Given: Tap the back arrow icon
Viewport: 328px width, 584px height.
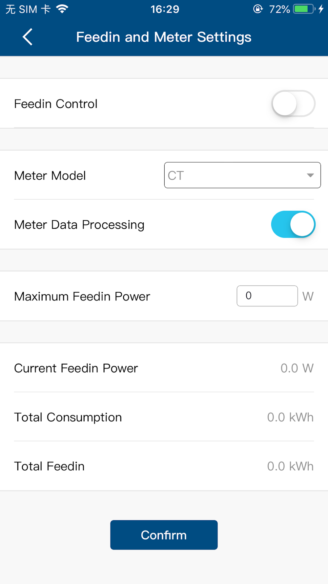Looking at the screenshot, I should pyautogui.click(x=28, y=37).
